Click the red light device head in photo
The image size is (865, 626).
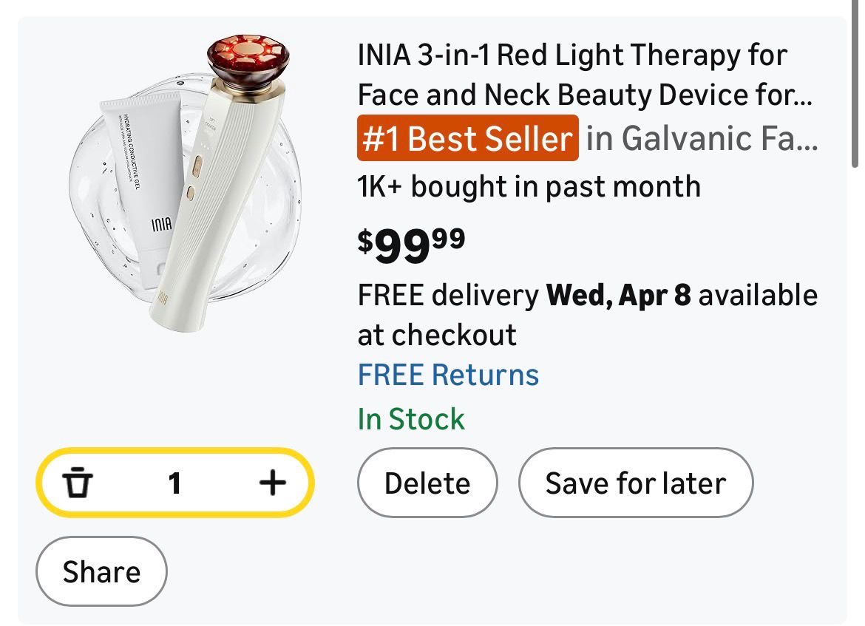coord(247,58)
